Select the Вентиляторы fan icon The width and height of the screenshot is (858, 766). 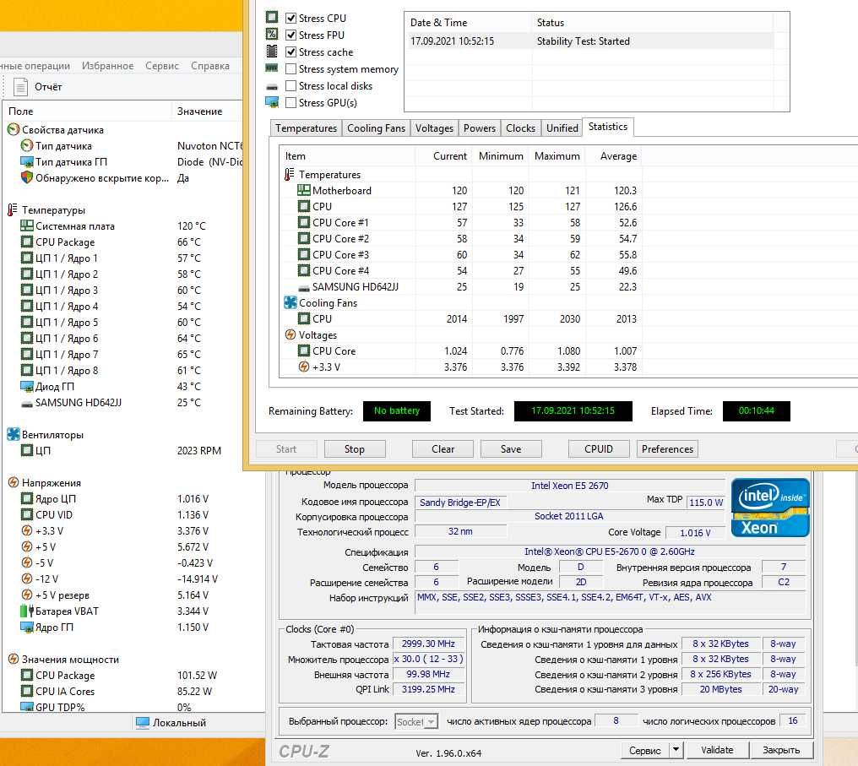(14, 434)
